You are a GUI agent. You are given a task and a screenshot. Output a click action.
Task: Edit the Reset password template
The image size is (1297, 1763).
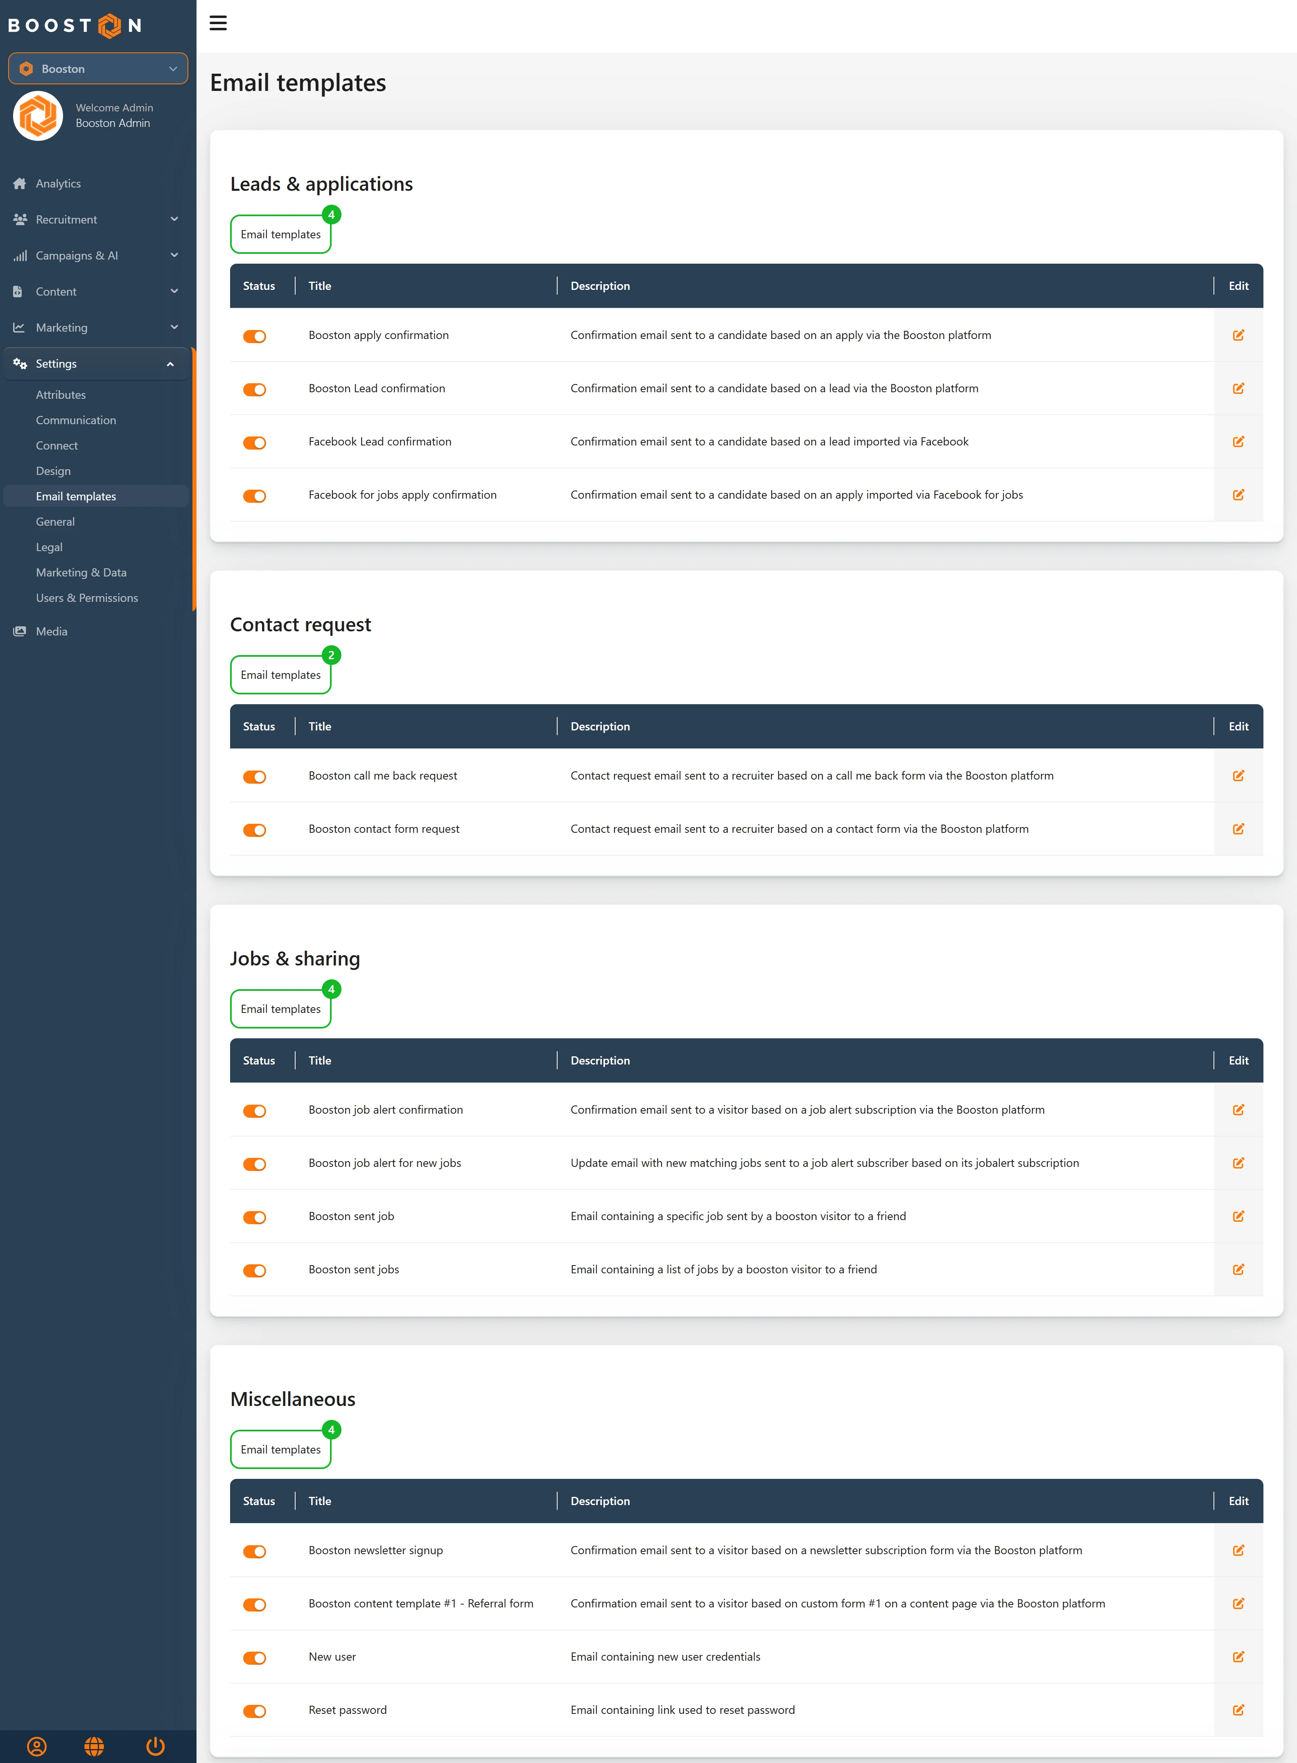1238,1711
